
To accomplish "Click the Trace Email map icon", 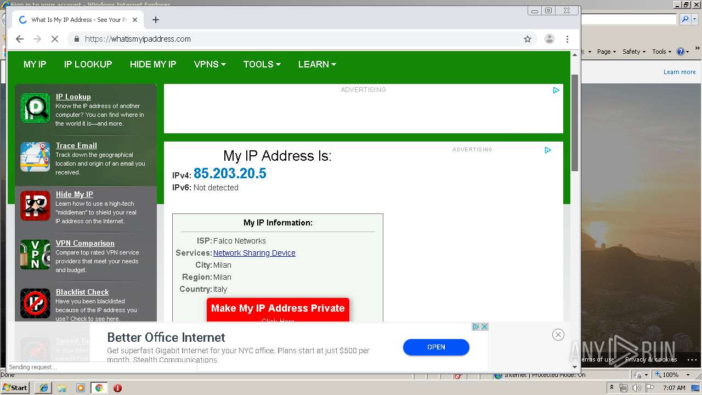I will (35, 156).
